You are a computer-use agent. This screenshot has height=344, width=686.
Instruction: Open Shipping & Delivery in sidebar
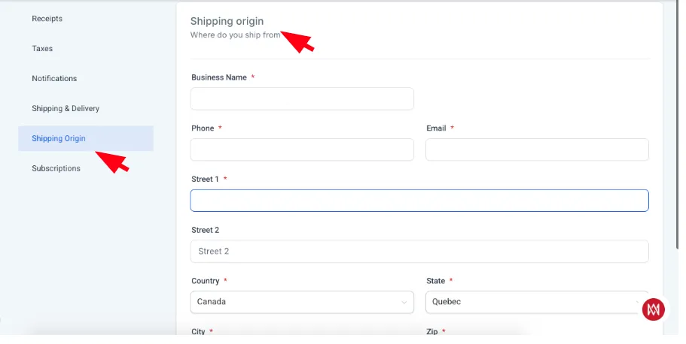coord(66,108)
